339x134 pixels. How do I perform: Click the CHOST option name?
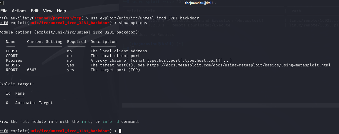click(12, 51)
